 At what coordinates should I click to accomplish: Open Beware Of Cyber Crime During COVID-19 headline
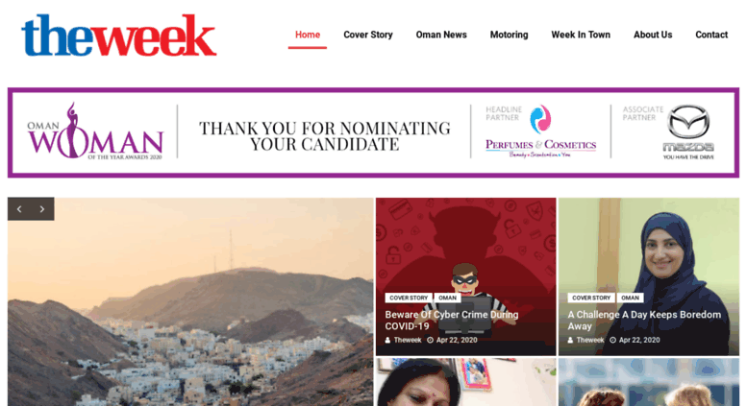(x=452, y=321)
